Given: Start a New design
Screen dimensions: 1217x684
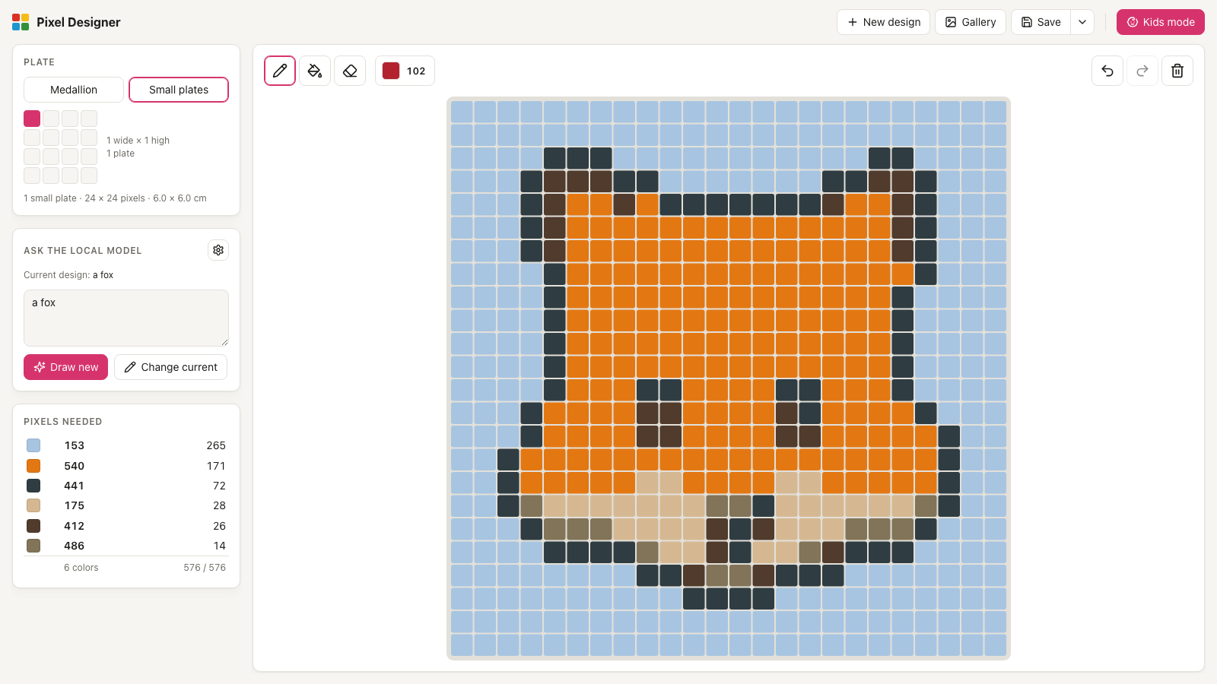Looking at the screenshot, I should coord(884,22).
